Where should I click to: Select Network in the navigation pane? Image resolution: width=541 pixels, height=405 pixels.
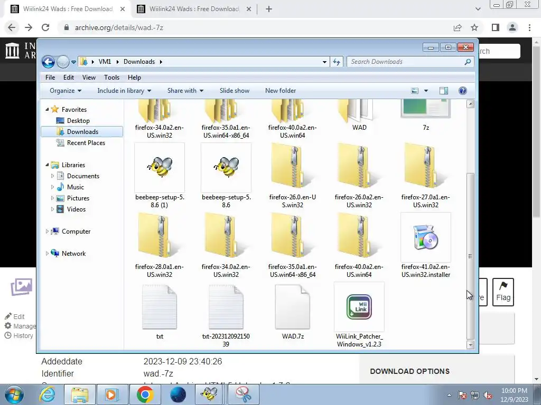coord(73,254)
